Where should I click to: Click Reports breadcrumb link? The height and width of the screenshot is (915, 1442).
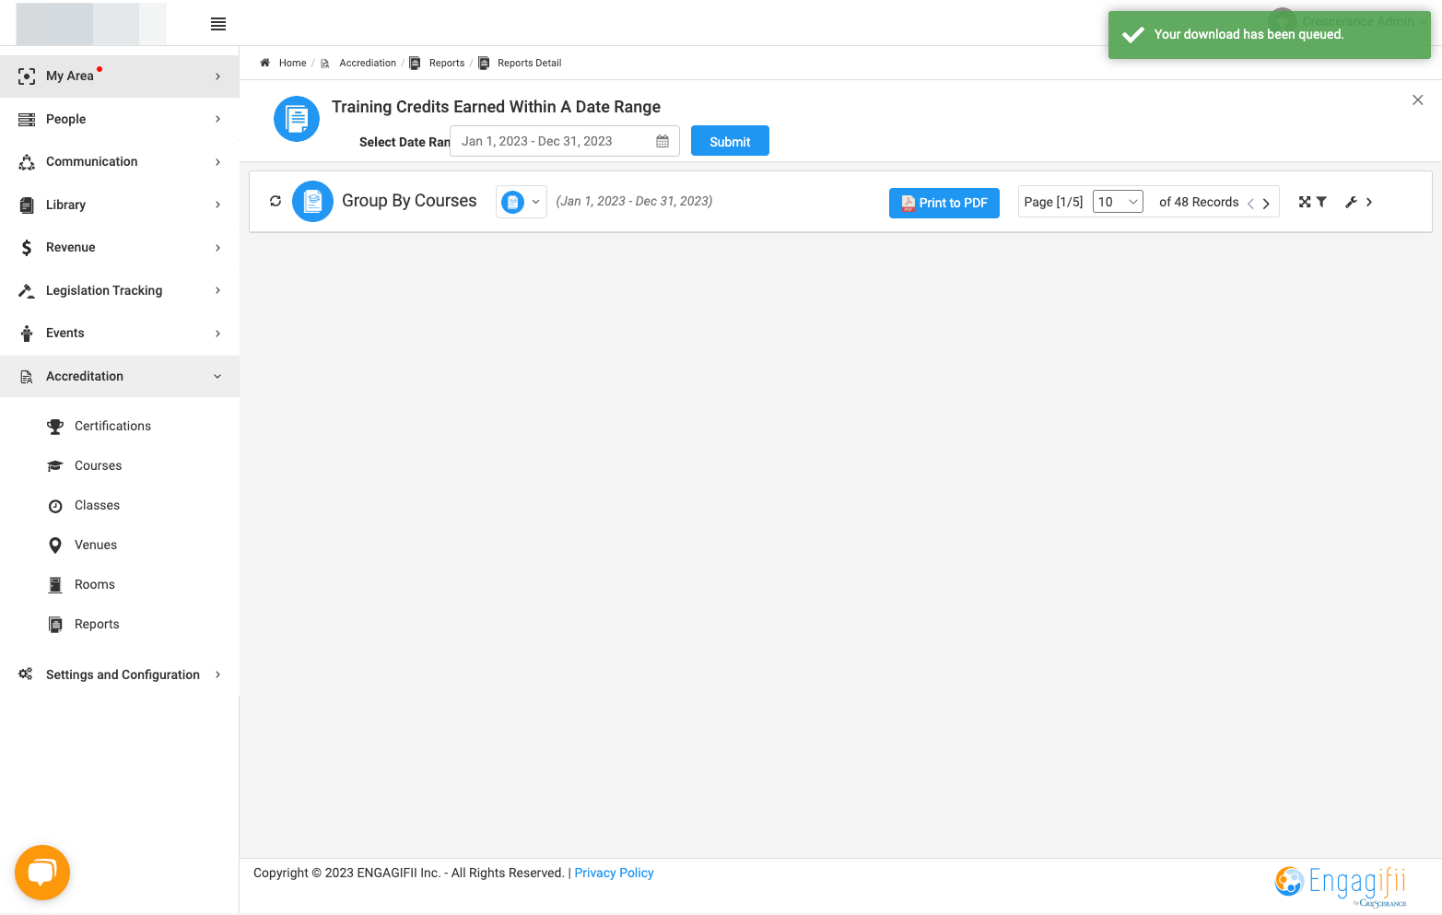[447, 63]
